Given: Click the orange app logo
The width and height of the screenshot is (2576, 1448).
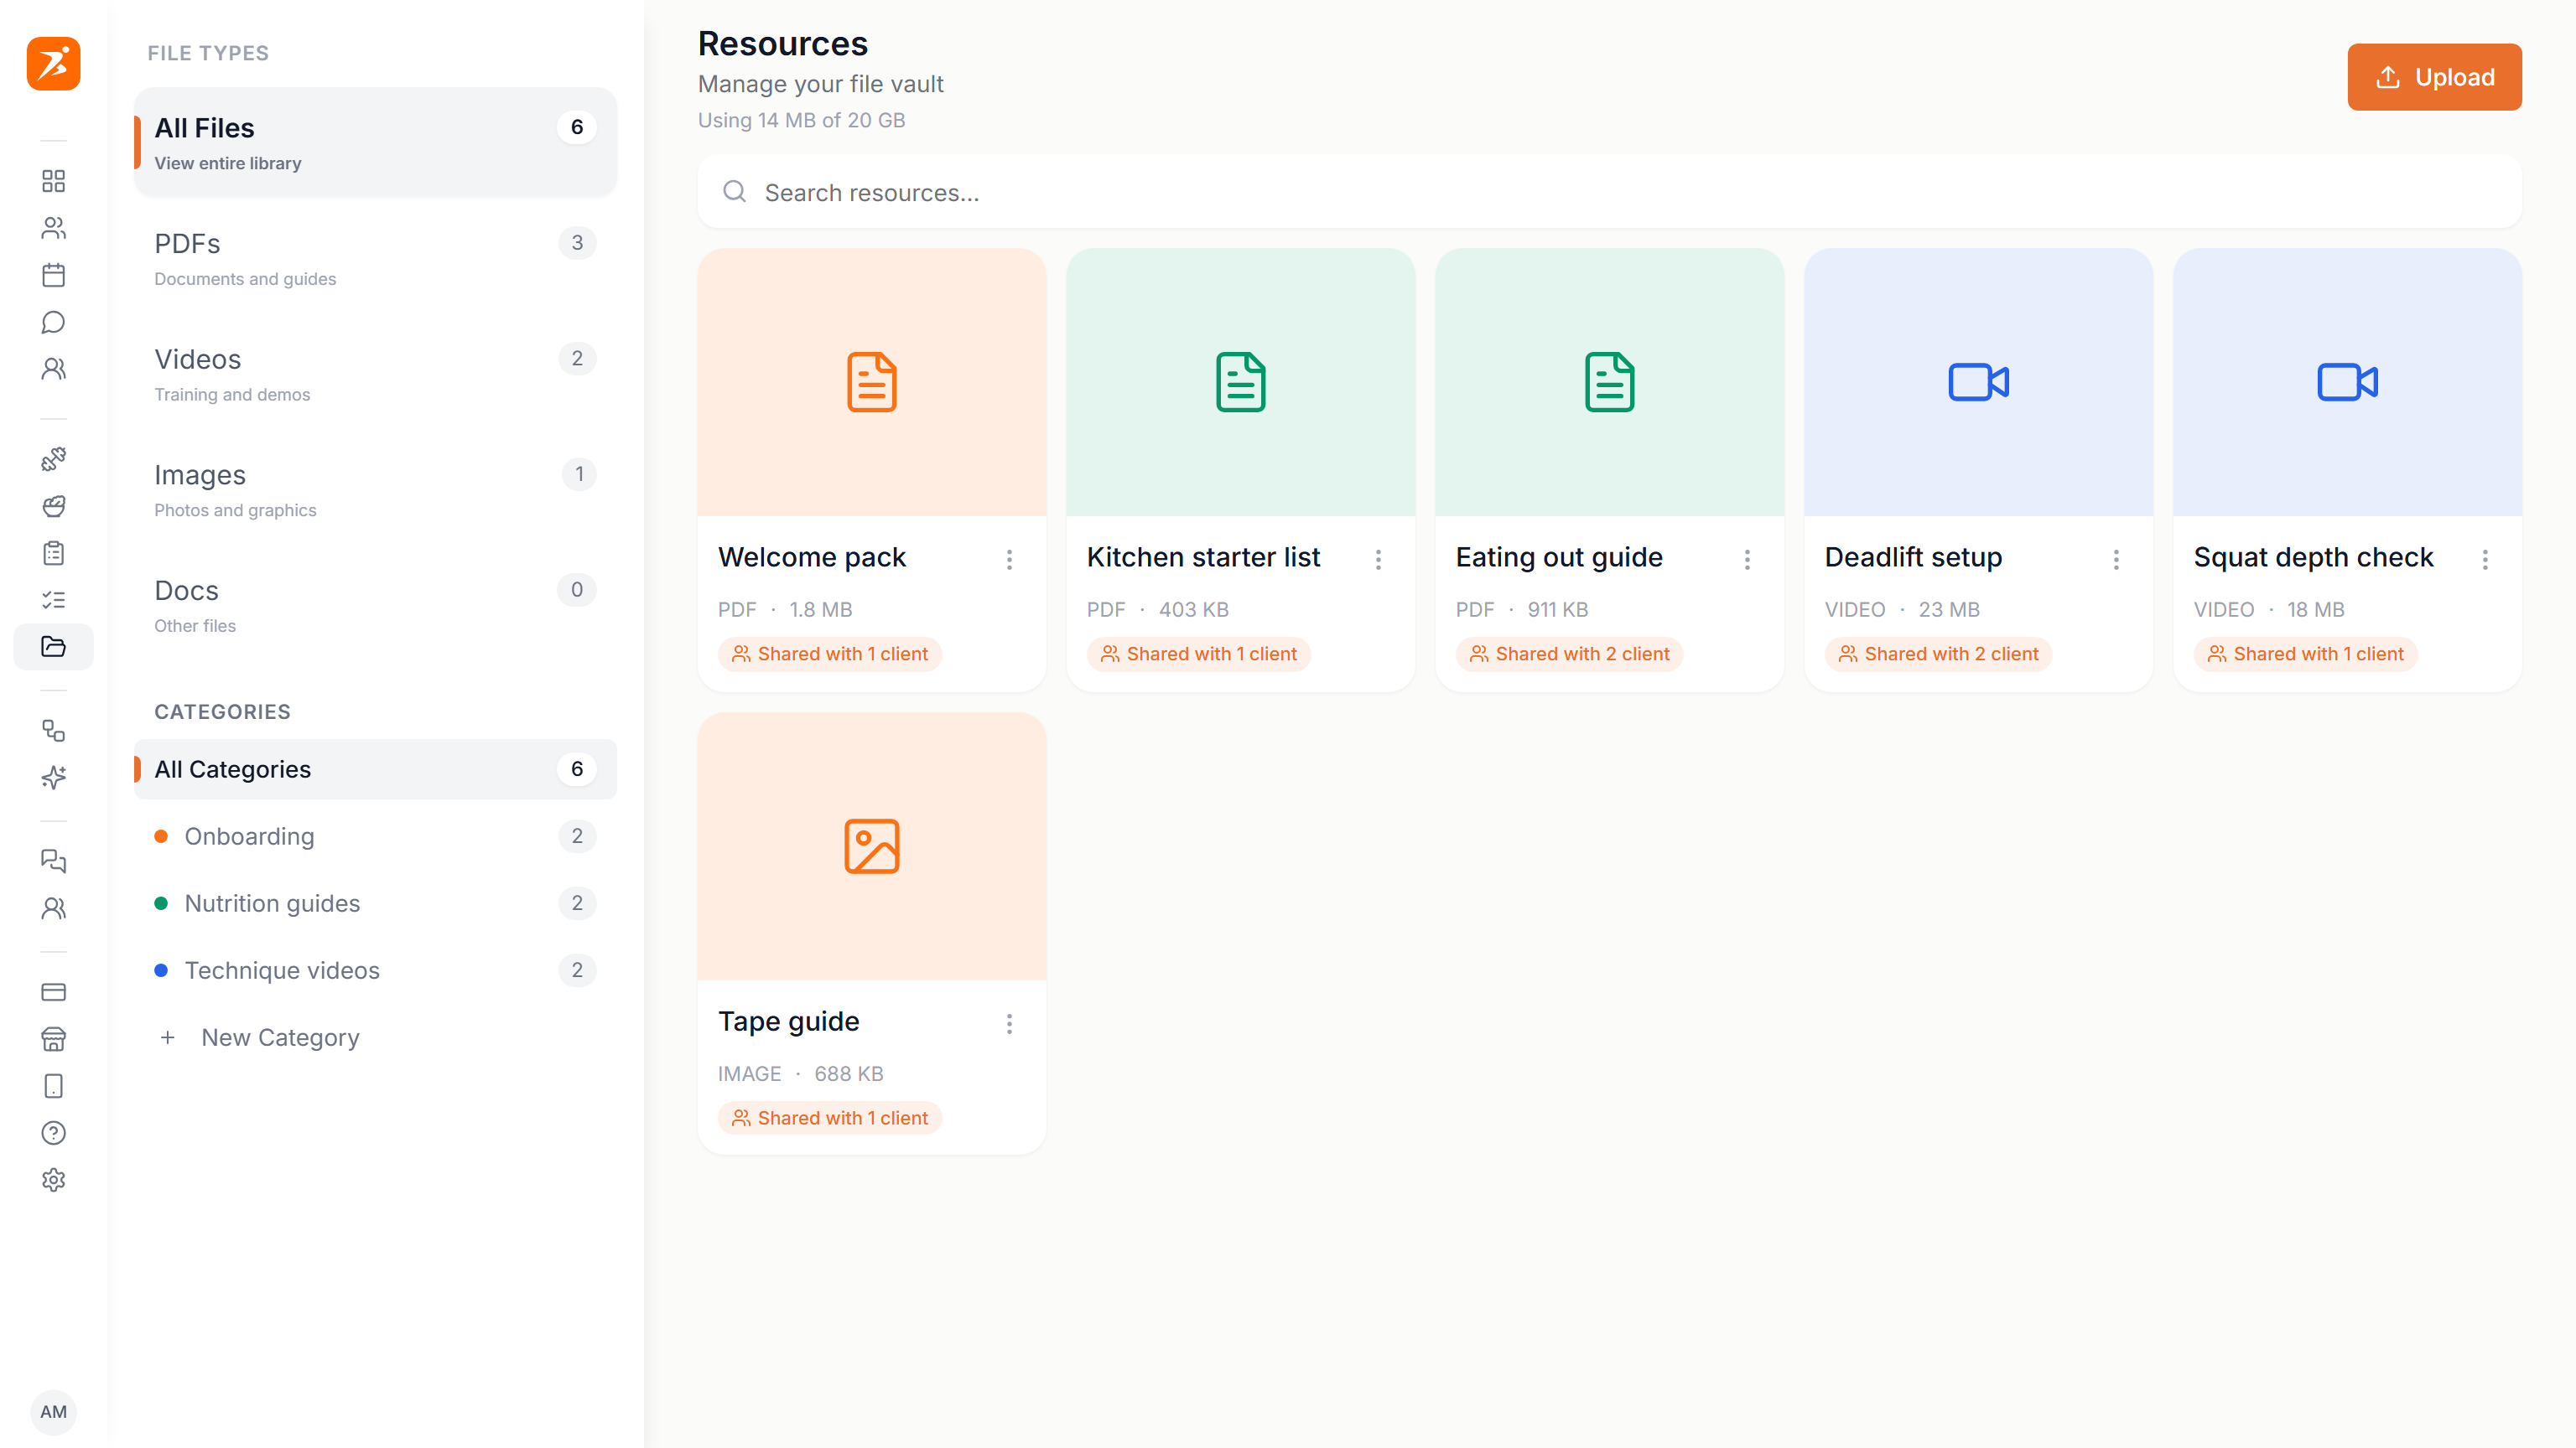Looking at the screenshot, I should [53, 64].
